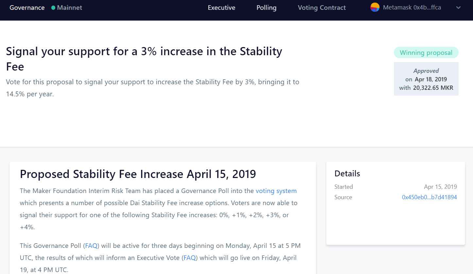Screen dimensions: 473x274
Task: Open the Executive Vote FAQ link
Action: point(190,258)
